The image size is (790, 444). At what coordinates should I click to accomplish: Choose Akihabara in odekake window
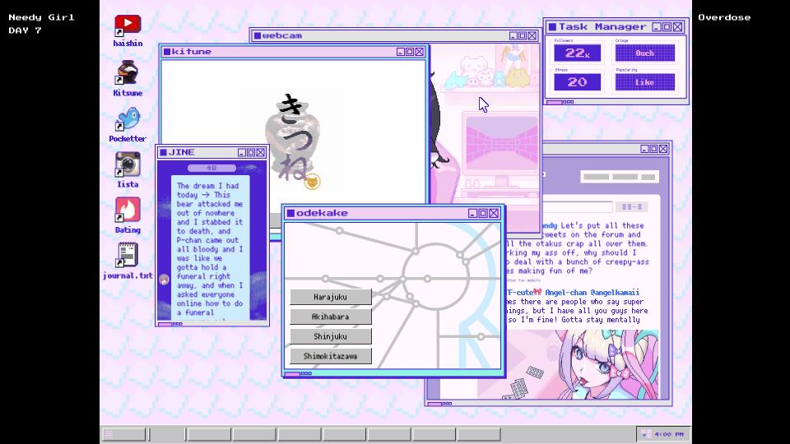[x=330, y=317]
